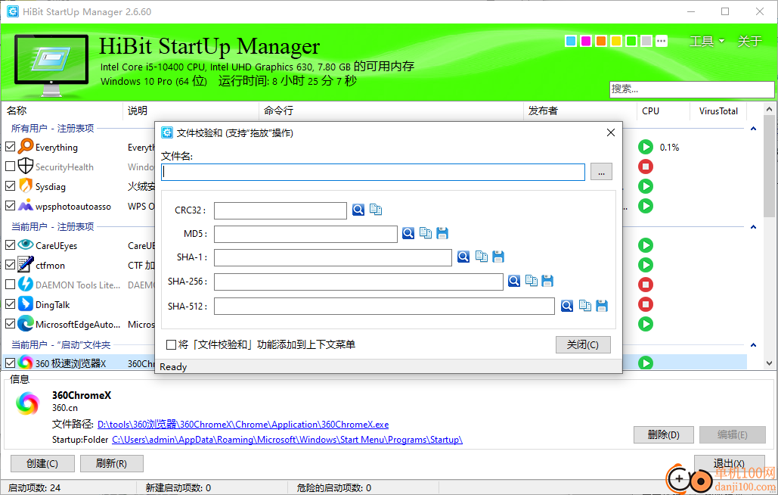Copy the SHA-512 value
The height and width of the screenshot is (495, 778).
(585, 306)
